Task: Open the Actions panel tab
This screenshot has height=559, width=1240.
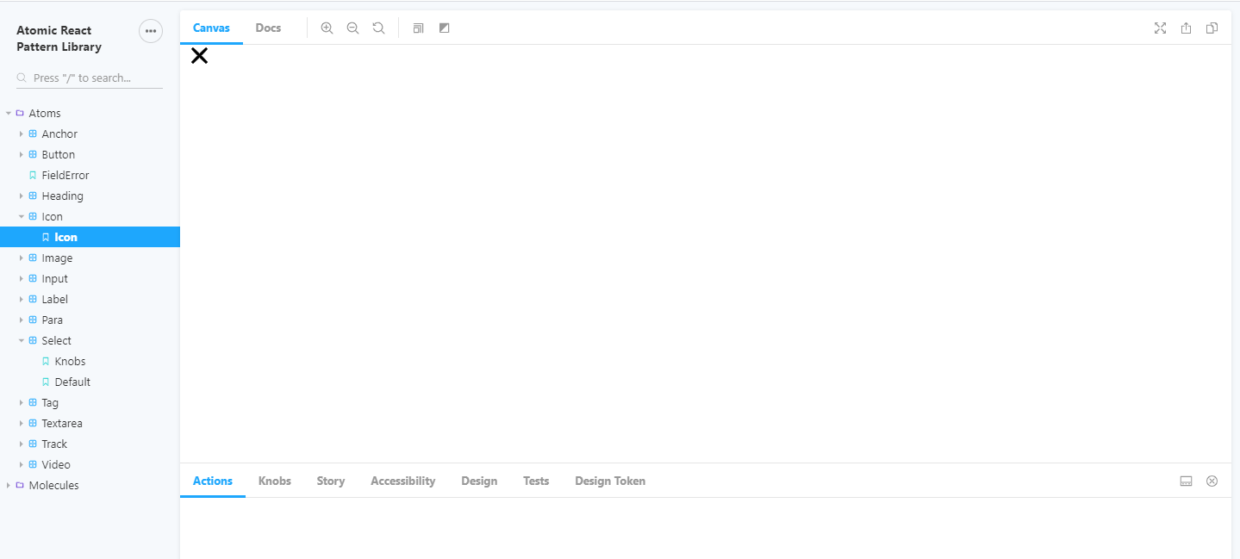Action: (213, 481)
